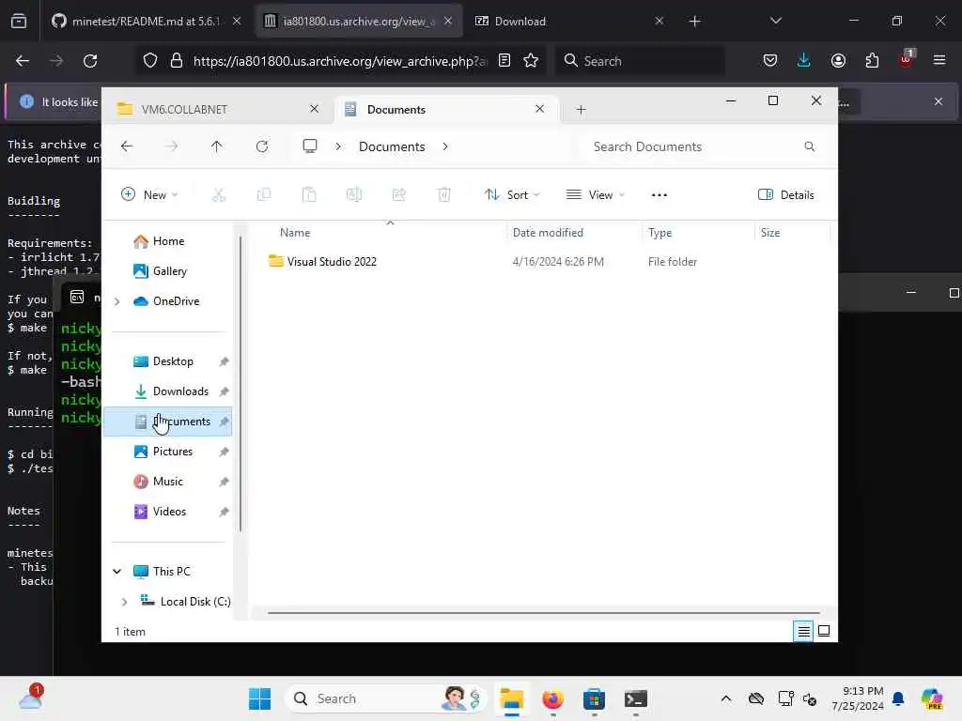Click the Share icon in Explorer toolbar
This screenshot has height=721, width=962.
[x=398, y=195]
